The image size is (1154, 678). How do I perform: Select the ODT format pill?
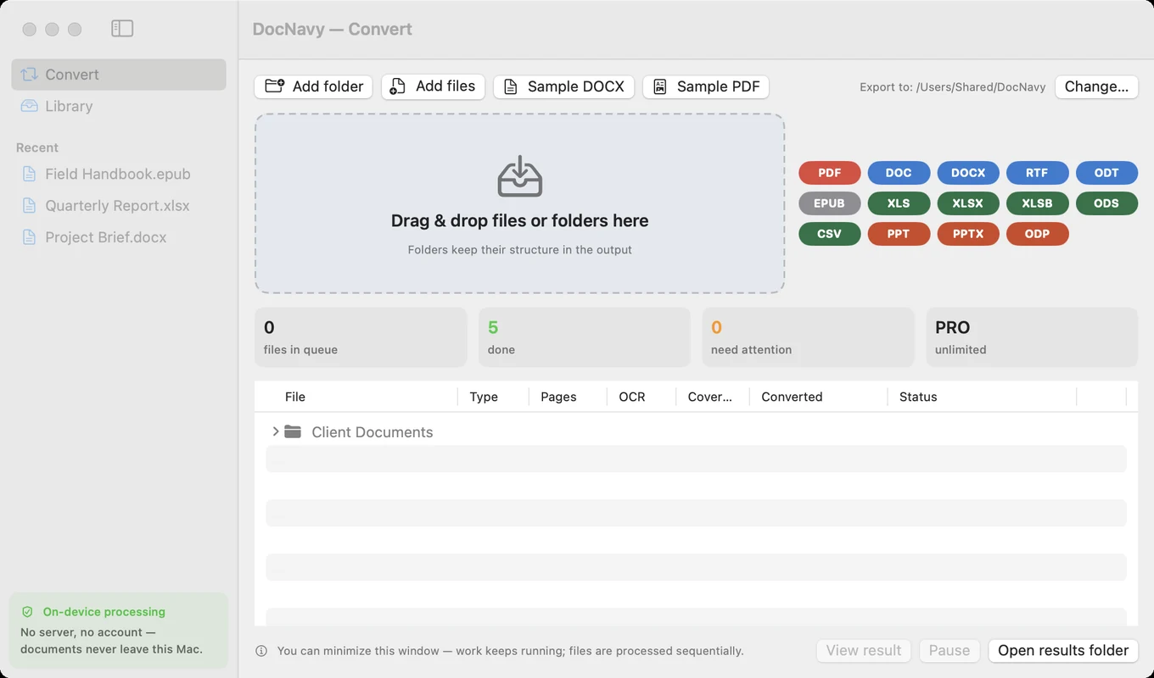(x=1106, y=173)
